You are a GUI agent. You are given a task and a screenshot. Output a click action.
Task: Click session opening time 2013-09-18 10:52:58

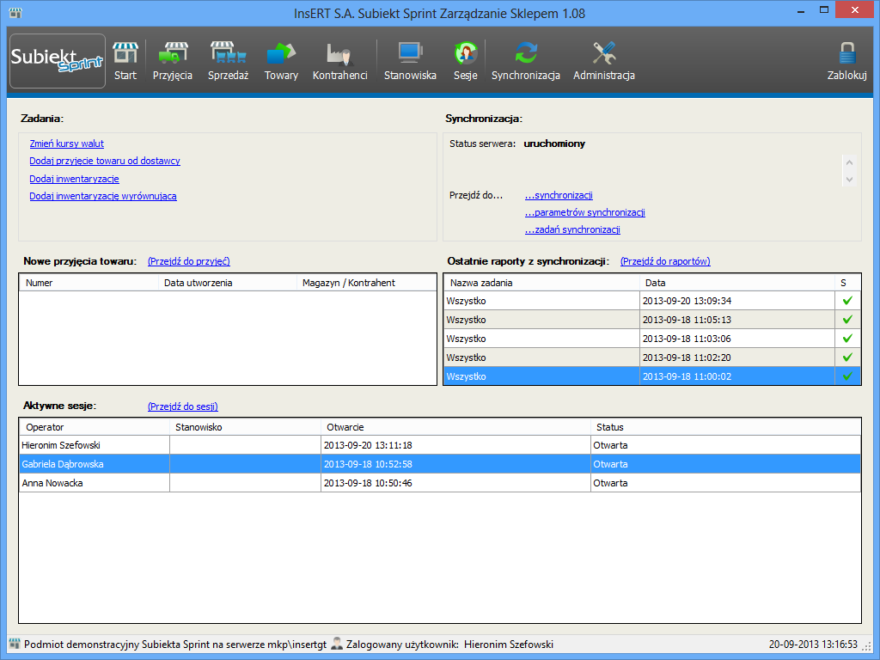point(368,464)
